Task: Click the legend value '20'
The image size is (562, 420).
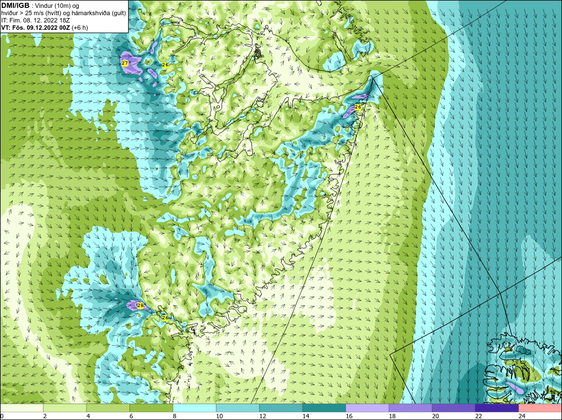Action: [436, 416]
